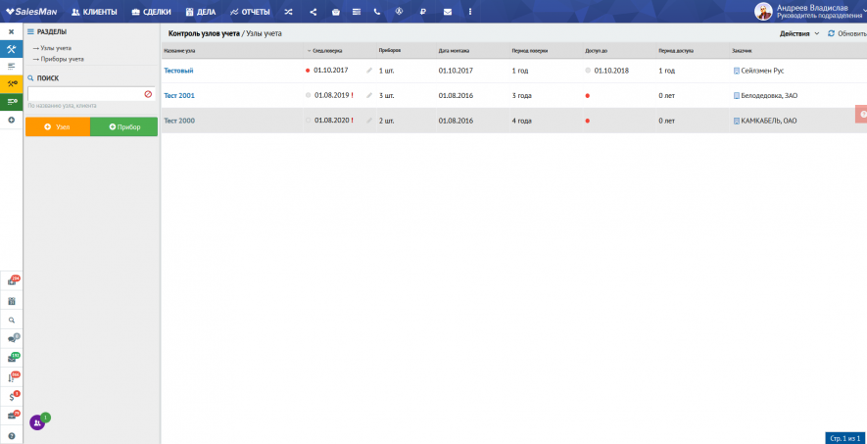Sort by След.поверка column header

coord(326,50)
